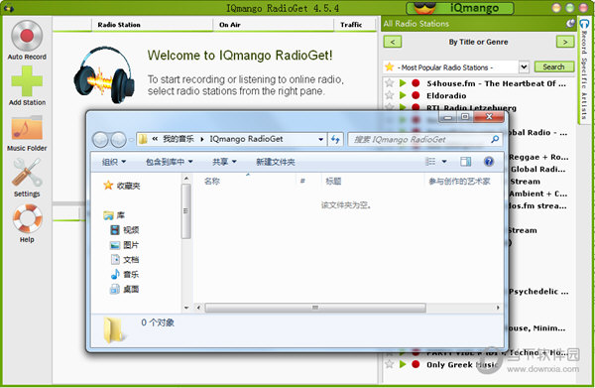
Task: Click the On Air column header
Action: (x=230, y=25)
